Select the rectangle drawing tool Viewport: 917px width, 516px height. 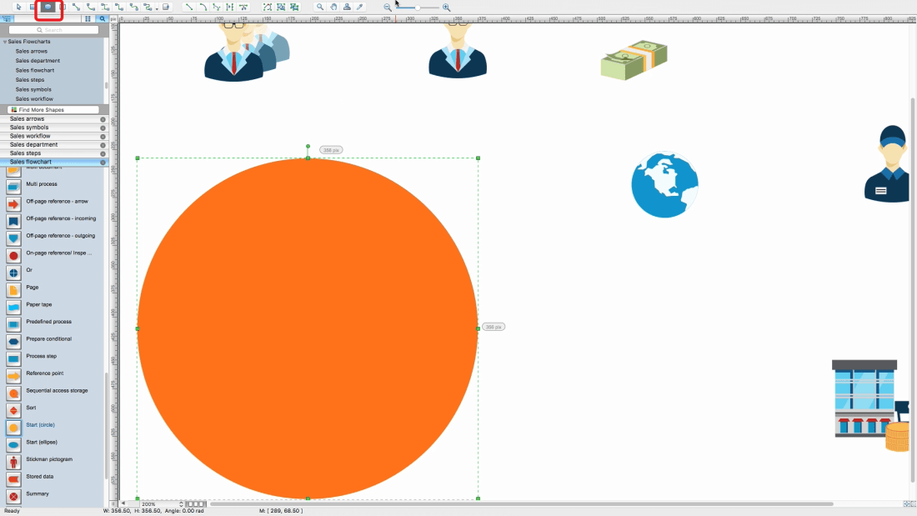(33, 7)
